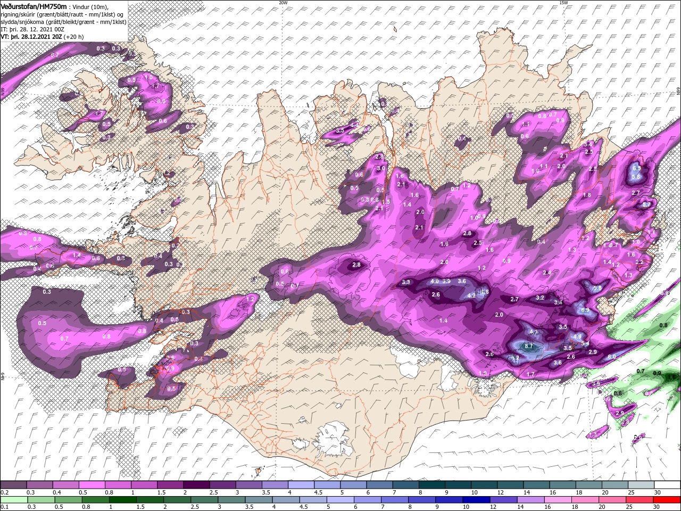Click the 0.4 label in the upper legend
681x511 pixels.
pyautogui.click(x=56, y=492)
